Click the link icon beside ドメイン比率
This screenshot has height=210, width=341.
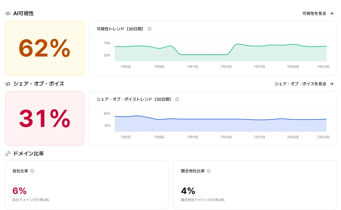(x=8, y=154)
